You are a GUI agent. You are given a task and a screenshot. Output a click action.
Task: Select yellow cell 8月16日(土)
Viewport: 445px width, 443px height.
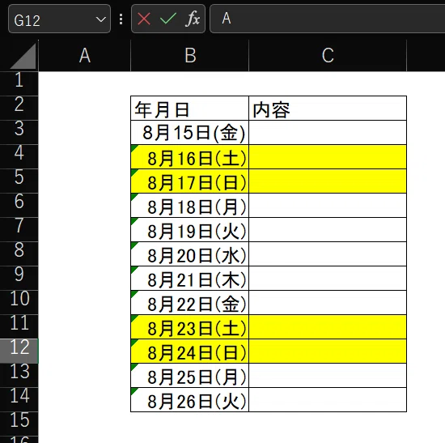189,157
